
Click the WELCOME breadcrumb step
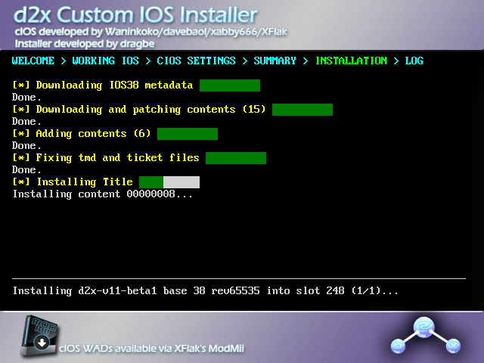tap(33, 60)
